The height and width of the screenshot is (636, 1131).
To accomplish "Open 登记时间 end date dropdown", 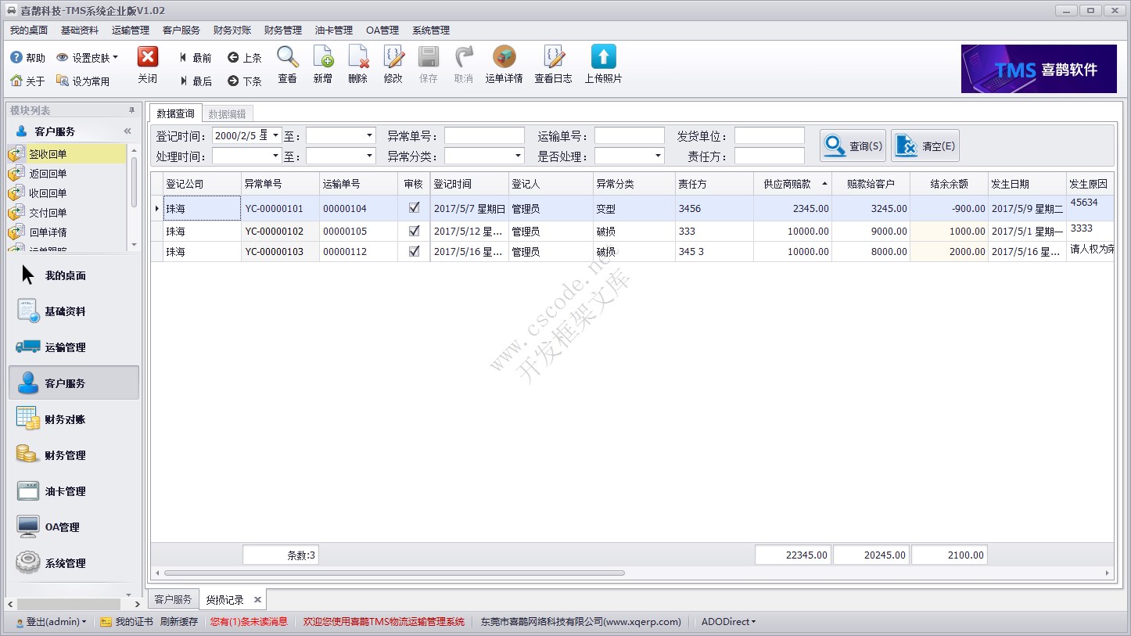I will coord(369,135).
